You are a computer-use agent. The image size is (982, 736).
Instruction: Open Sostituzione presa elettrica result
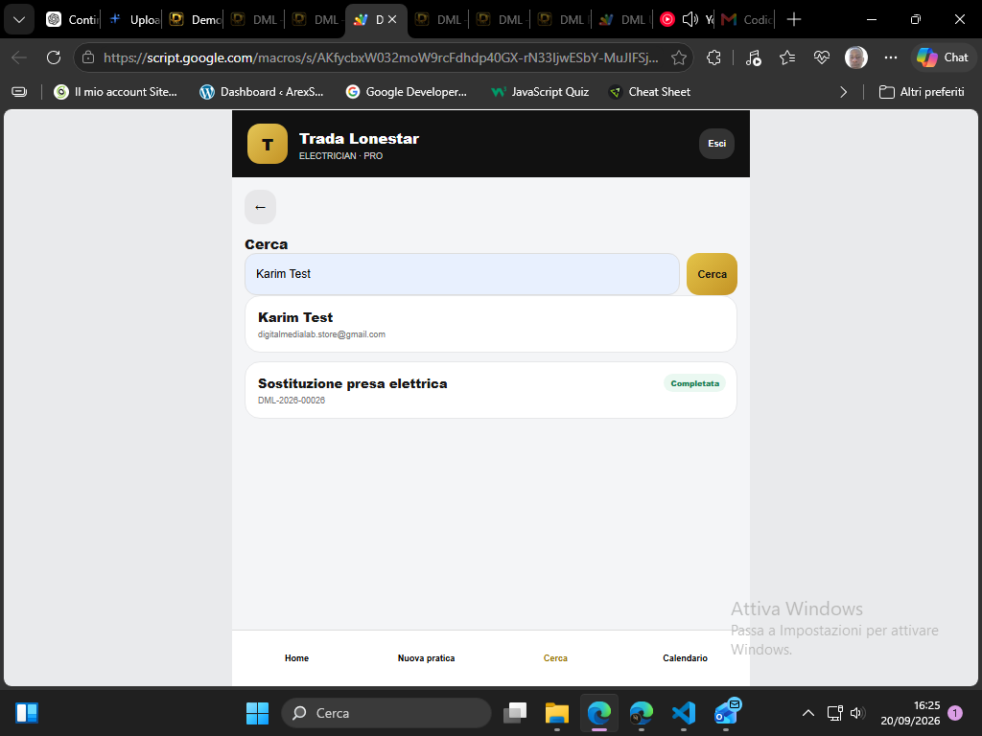pyautogui.click(x=490, y=390)
